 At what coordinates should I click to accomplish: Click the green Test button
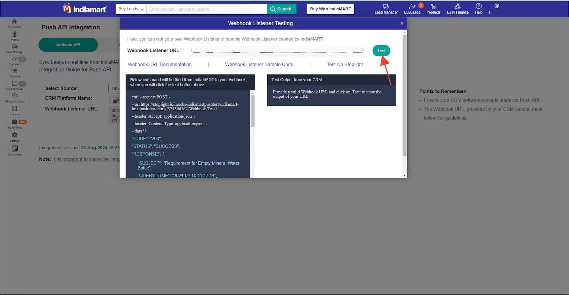381,50
